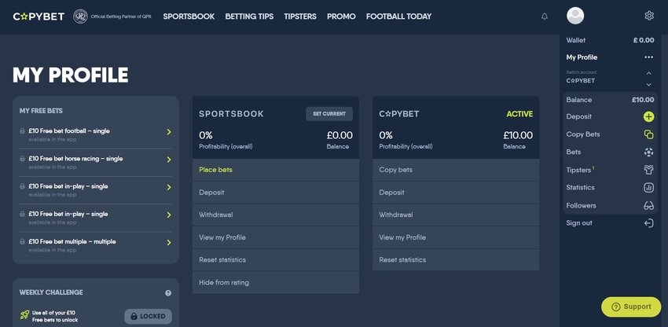Click lock icon beside multiple free bet
Image resolution: width=668 pixels, height=327 pixels.
pyautogui.click(x=22, y=242)
